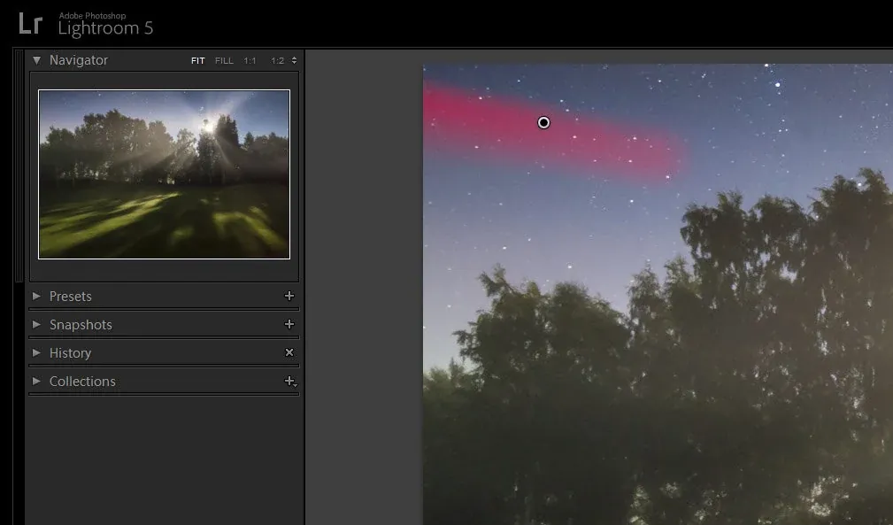
Task: Switch zoom level to 1:1
Action: 250,61
